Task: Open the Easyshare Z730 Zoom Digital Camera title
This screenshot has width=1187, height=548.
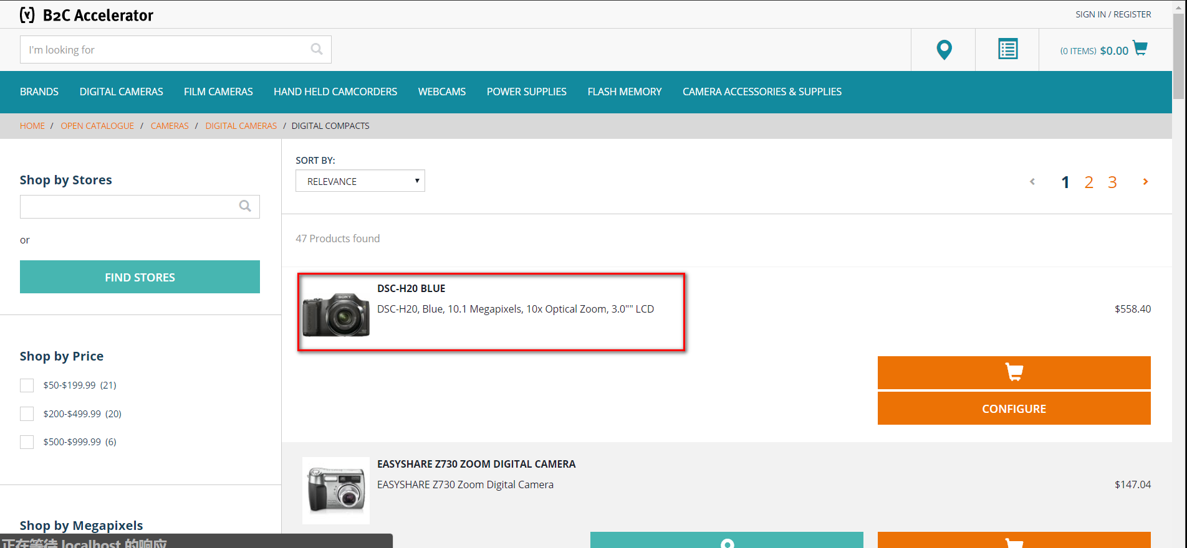Action: [476, 464]
